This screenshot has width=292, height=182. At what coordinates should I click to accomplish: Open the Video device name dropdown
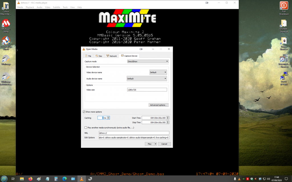[x=158, y=72]
